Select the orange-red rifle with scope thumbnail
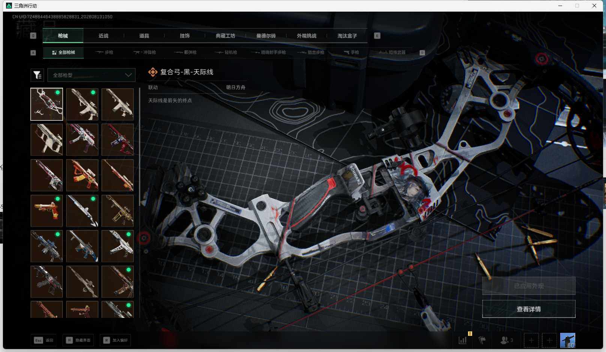This screenshot has height=352, width=606. 82,175
